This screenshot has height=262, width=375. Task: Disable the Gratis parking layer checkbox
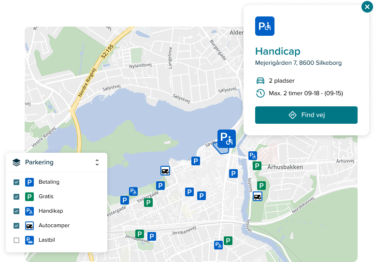(16, 197)
